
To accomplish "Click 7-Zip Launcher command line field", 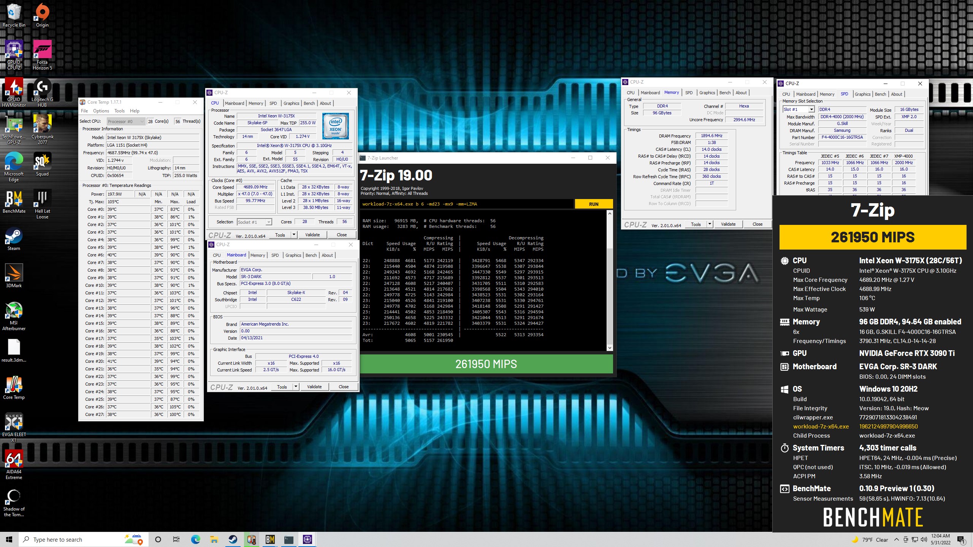I will (466, 204).
